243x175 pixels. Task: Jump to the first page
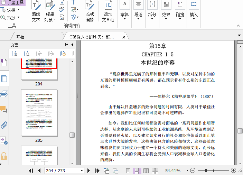(x=31, y=171)
